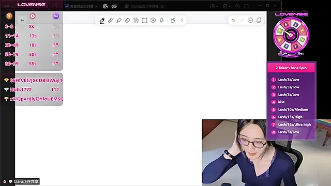Open the settings gear in title bar
331x186 pixels.
(237, 6)
